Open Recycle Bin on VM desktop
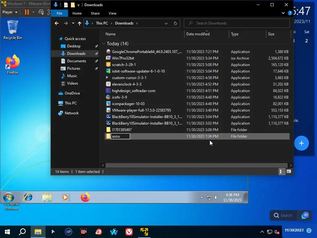Image resolution: width=317 pixels, height=238 pixels. (x=12, y=30)
